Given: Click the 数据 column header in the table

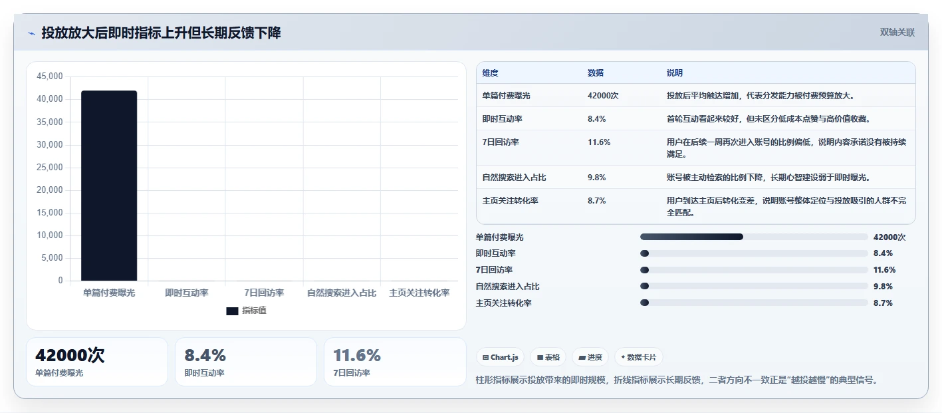Looking at the screenshot, I should point(596,73).
